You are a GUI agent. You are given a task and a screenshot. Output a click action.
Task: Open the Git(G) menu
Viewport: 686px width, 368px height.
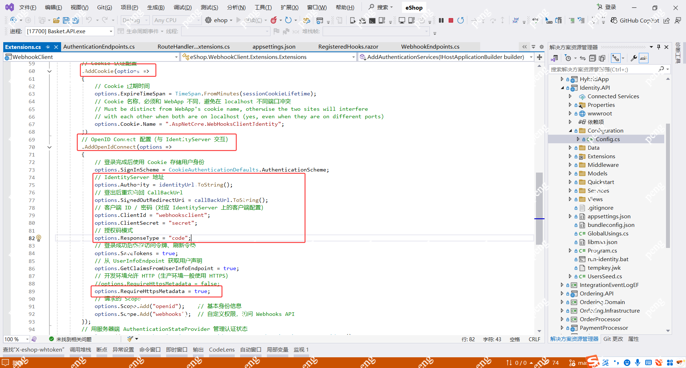coord(104,8)
